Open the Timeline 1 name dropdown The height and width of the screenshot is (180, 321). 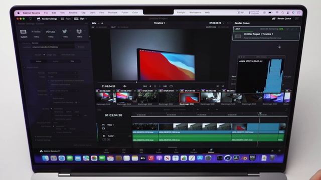[x=160, y=23]
